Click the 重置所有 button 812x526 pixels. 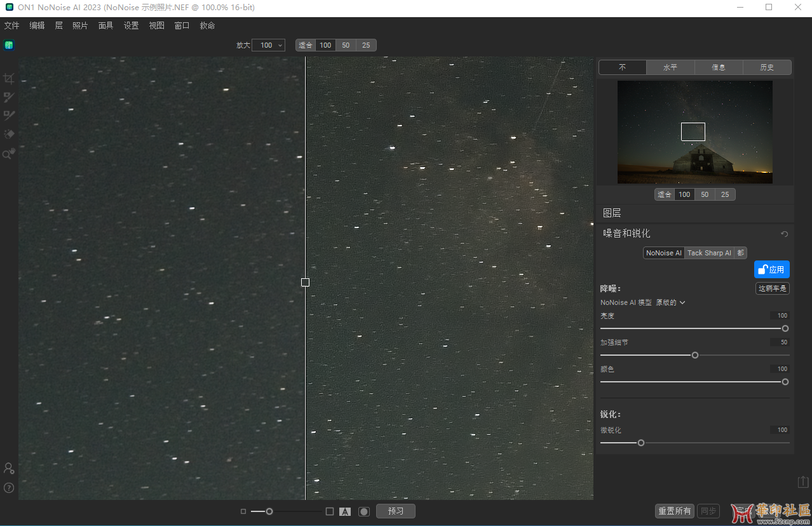[x=674, y=511]
